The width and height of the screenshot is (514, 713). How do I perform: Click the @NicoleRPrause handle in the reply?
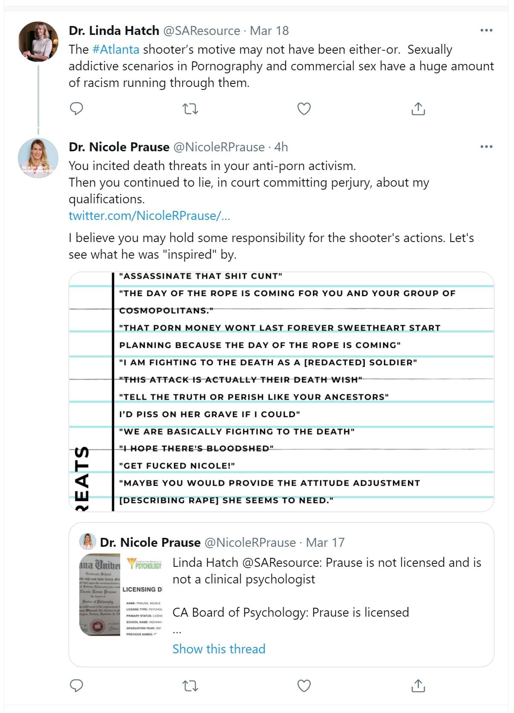click(219, 147)
